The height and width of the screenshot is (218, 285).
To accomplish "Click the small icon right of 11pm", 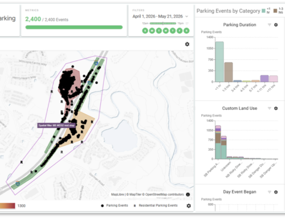I will 187,23.
